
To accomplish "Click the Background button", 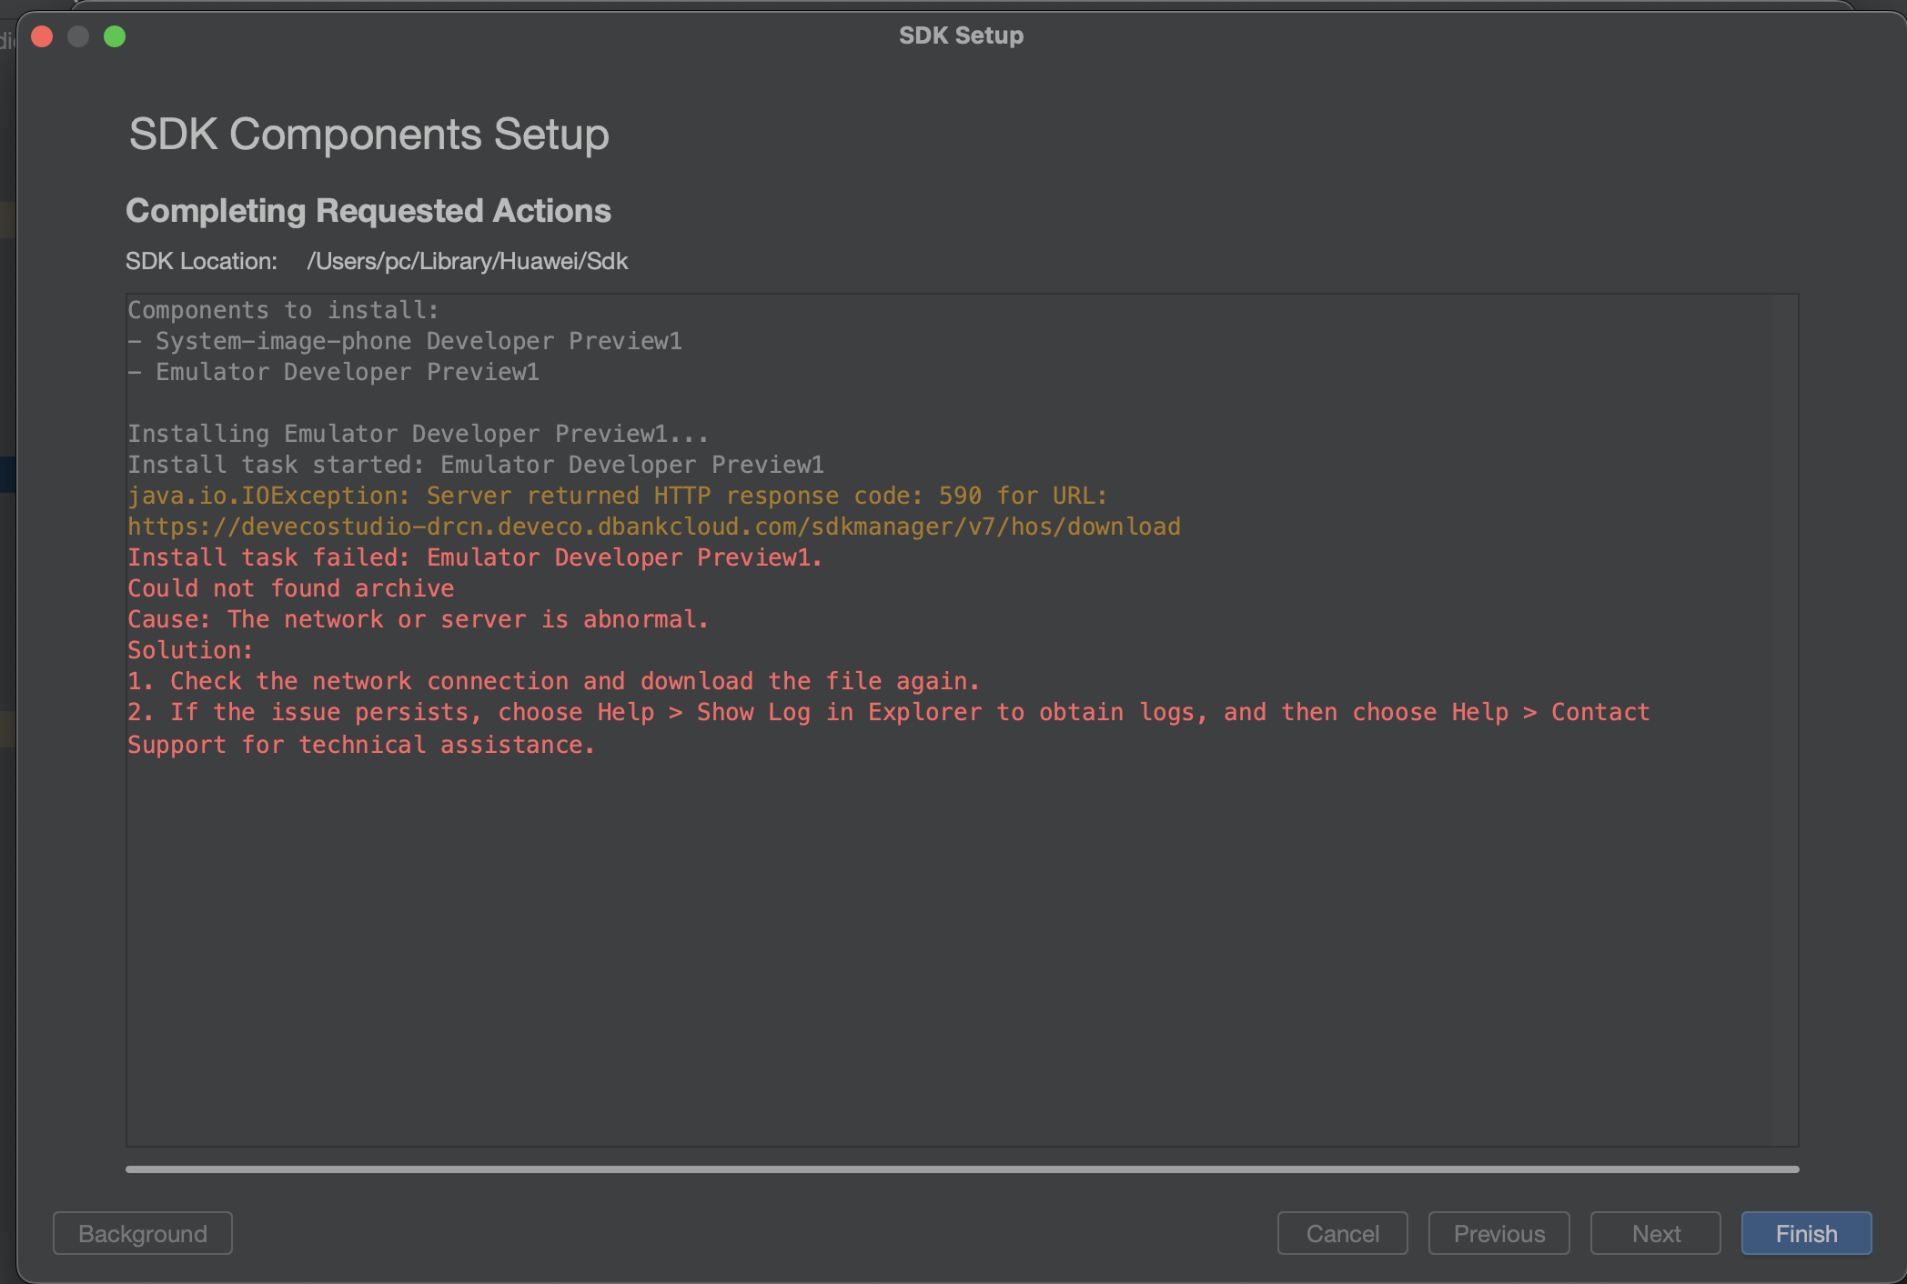I will tap(143, 1233).
